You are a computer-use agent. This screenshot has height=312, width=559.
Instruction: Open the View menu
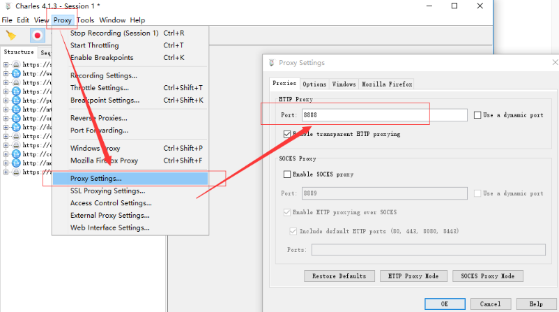click(x=41, y=20)
